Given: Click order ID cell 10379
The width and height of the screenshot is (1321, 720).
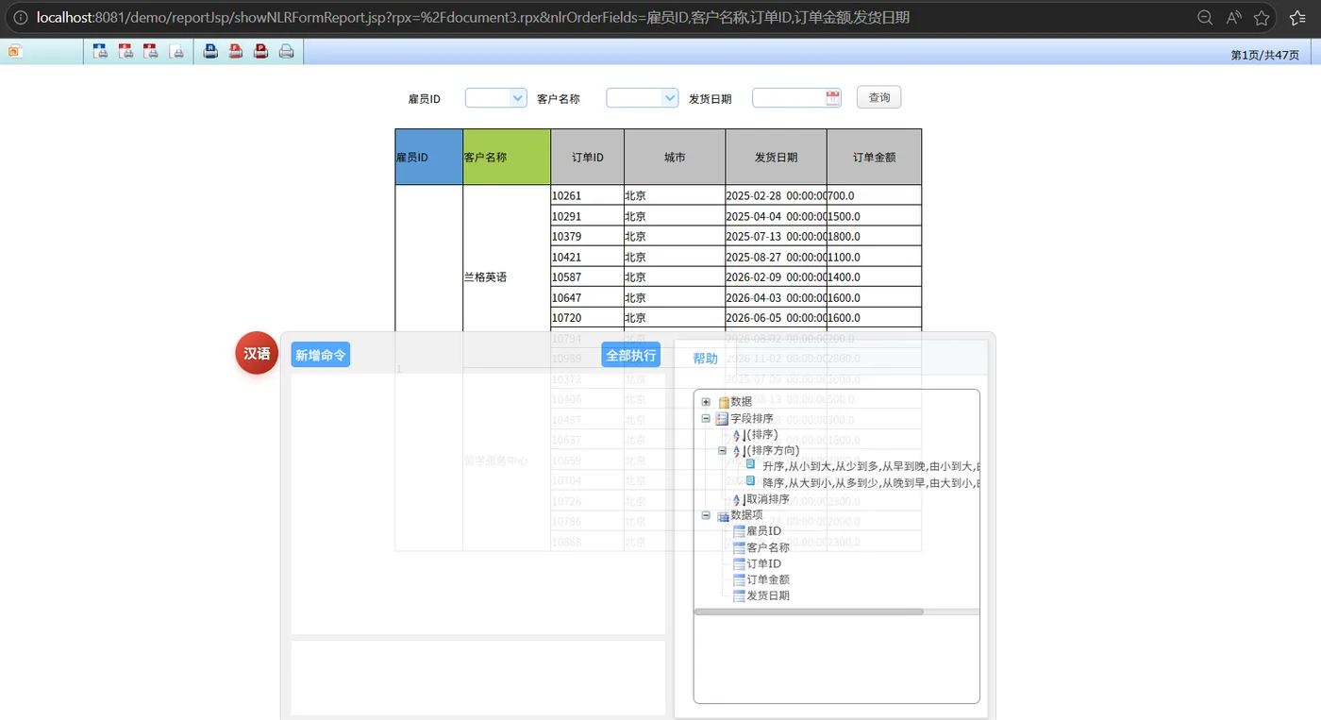Looking at the screenshot, I should [x=587, y=236].
